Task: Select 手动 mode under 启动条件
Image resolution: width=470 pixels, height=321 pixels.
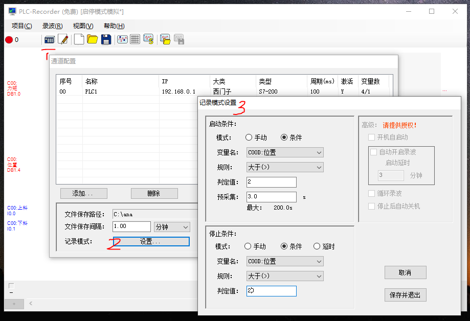Action: (249, 137)
